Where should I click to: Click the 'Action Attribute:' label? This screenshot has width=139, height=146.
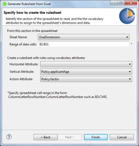[x=21, y=79]
